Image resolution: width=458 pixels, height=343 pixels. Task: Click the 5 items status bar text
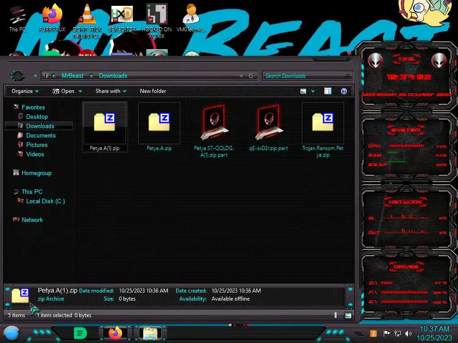[17, 315]
